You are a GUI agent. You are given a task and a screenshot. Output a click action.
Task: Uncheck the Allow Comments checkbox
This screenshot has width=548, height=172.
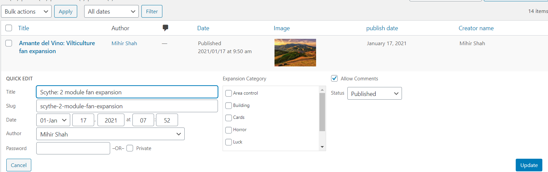click(334, 78)
